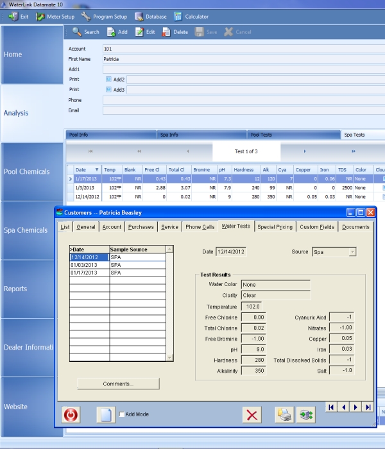Switch to the Pool Info tab

(111, 135)
